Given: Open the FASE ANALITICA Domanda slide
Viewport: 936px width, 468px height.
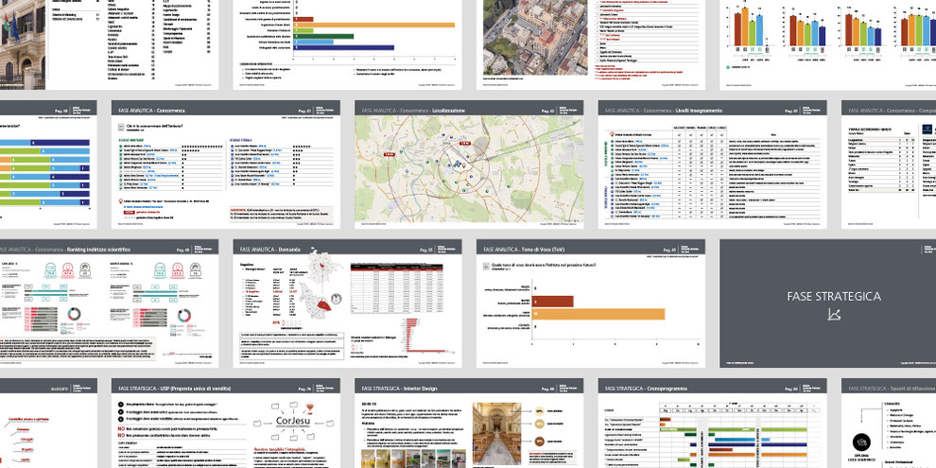Looking at the screenshot, I should click(347, 303).
